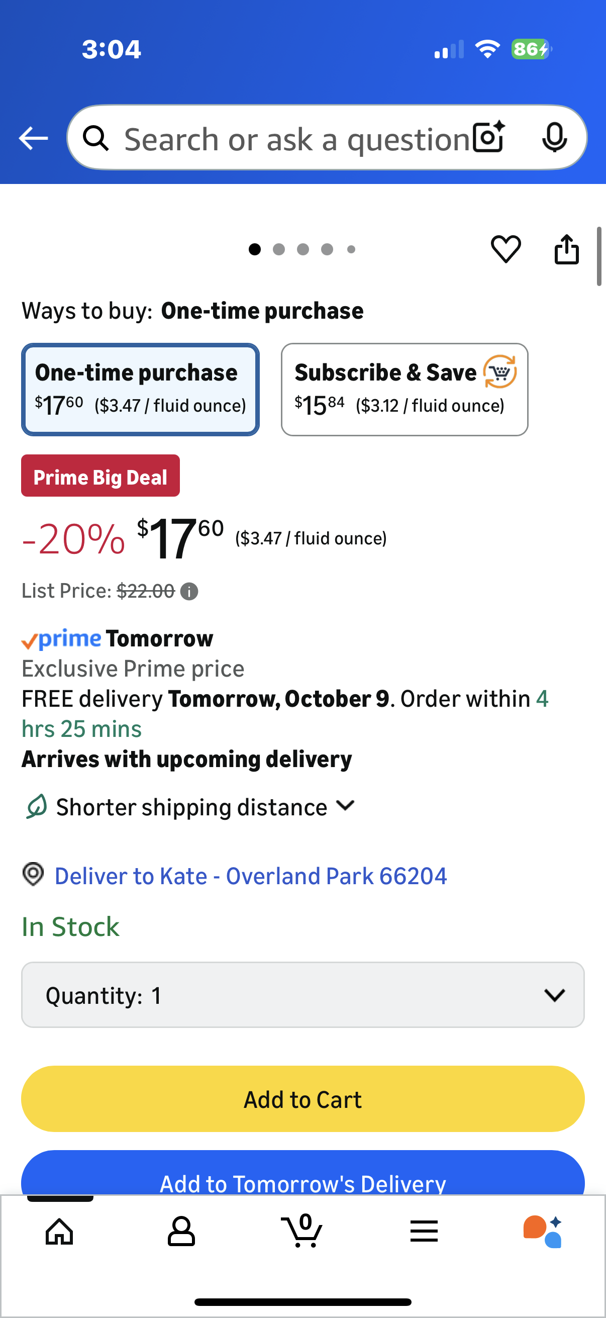Open the hamburger menu
The image size is (606, 1318).
coord(424,1231)
